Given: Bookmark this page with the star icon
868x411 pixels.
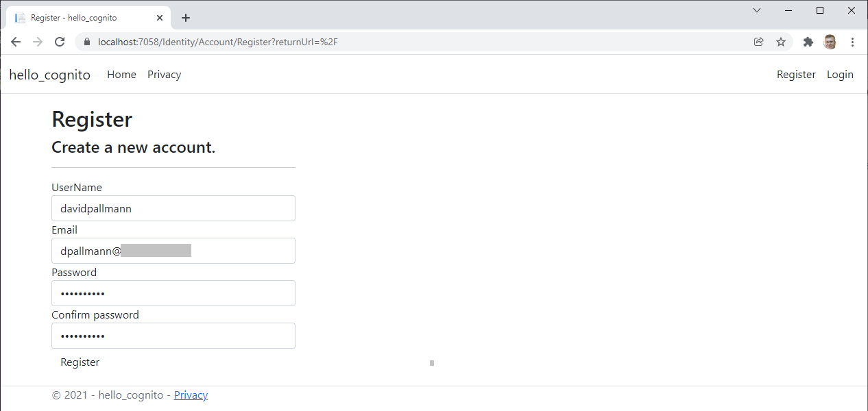Looking at the screenshot, I should 781,42.
